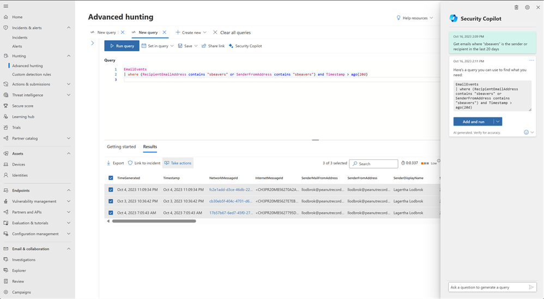The height and width of the screenshot is (299, 544).
Task: Click Share link in toolbar
Action: point(213,46)
